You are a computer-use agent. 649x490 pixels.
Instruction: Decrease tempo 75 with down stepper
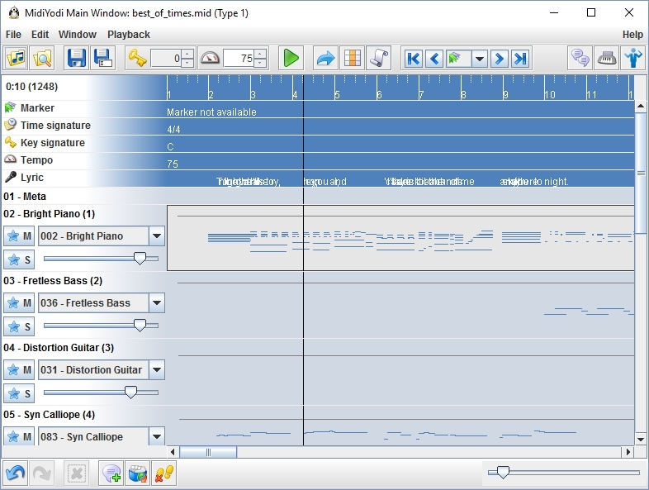260,63
